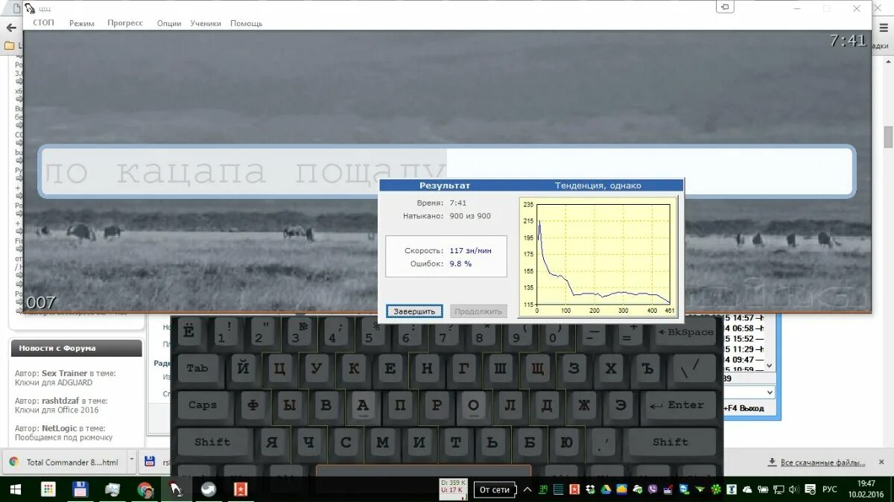Click the error rate 9.8 %

click(460, 264)
